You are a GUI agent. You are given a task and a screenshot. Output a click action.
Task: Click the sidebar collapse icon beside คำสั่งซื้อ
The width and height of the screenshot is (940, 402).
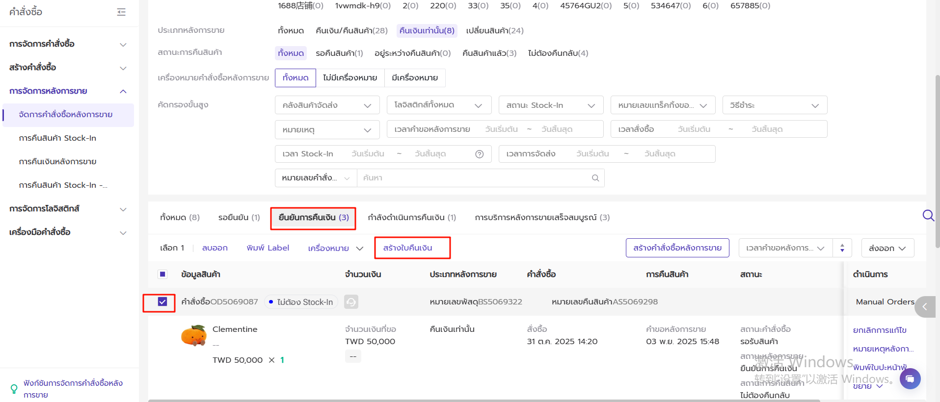(121, 12)
